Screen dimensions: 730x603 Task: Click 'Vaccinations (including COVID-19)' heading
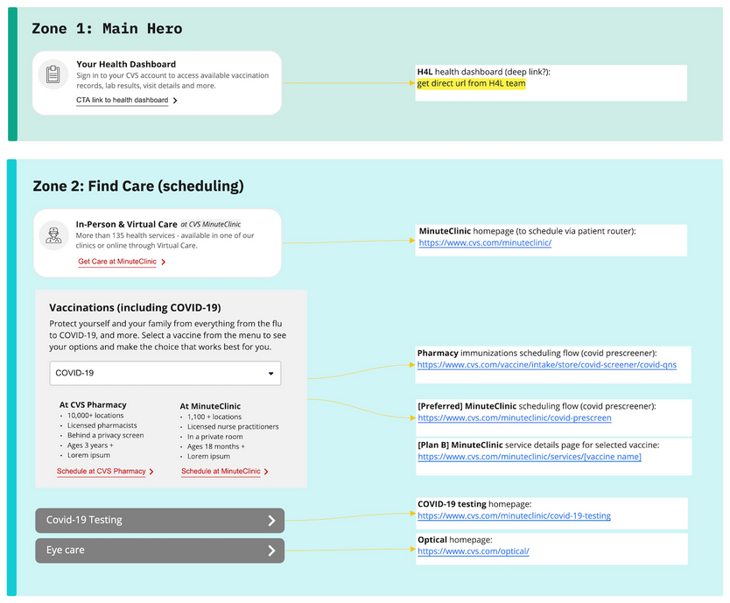(x=135, y=308)
